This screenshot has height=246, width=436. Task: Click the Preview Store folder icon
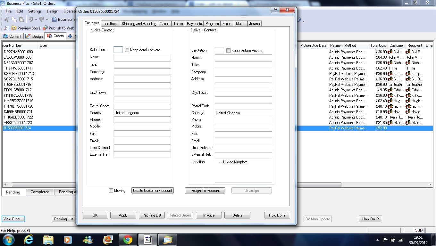14,28
